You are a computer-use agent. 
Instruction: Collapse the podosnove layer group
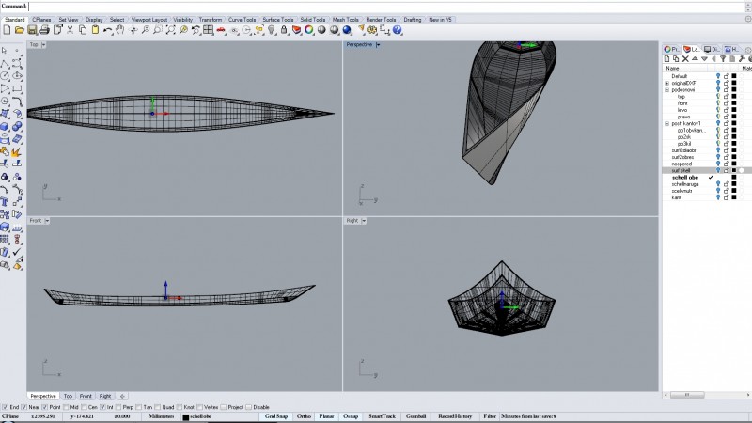666,89
